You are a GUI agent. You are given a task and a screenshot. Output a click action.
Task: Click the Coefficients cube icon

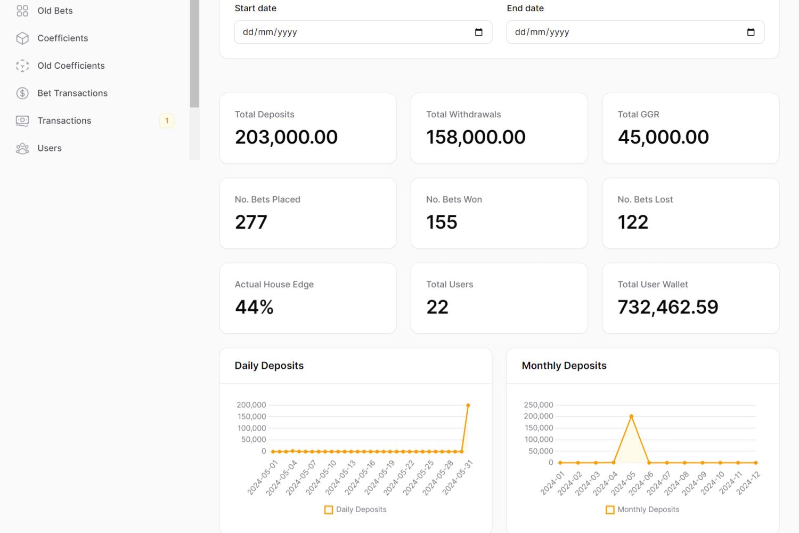[22, 38]
